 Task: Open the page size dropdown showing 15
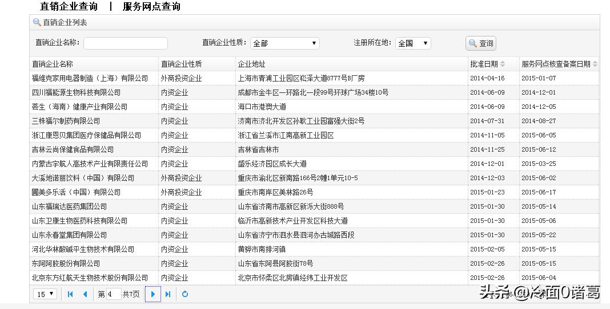click(45, 294)
